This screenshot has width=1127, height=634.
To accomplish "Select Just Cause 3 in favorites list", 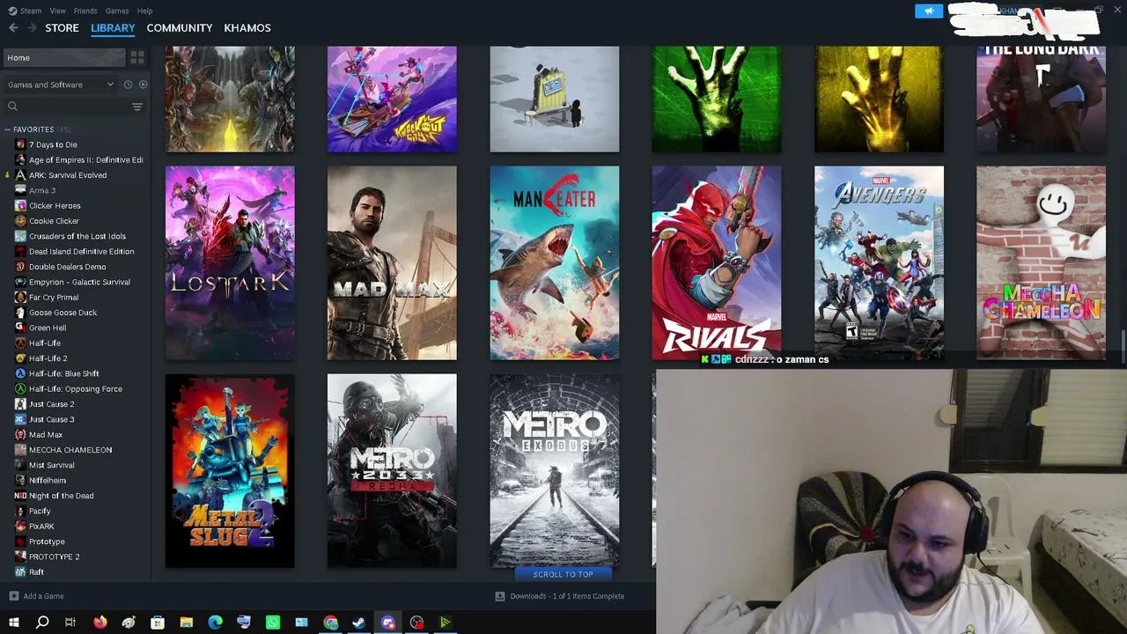I will 52,419.
